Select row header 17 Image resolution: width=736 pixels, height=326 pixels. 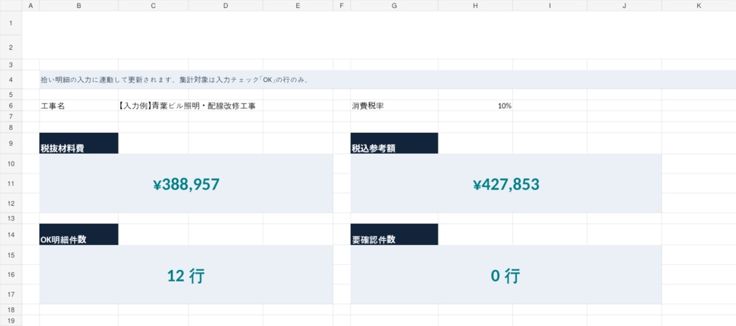(11, 294)
